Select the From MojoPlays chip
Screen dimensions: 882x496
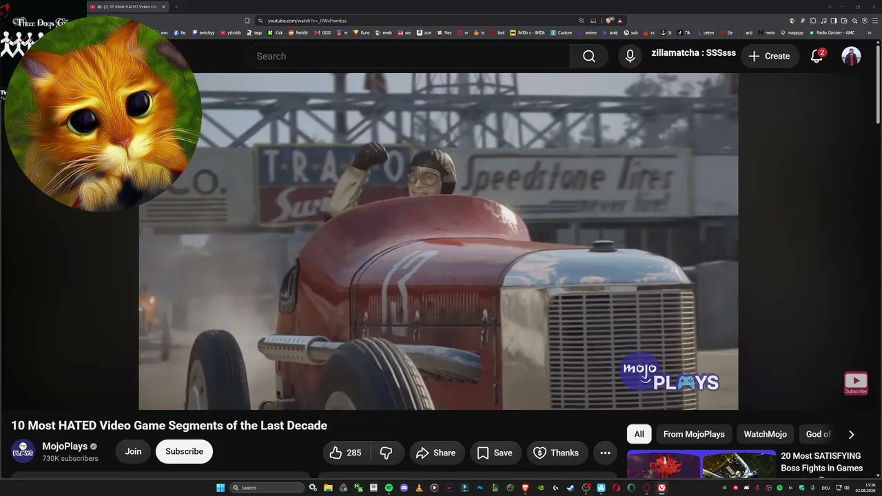(x=694, y=434)
